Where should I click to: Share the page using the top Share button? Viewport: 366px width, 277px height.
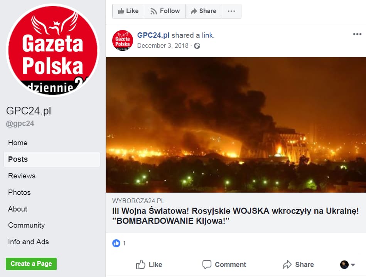(x=204, y=11)
